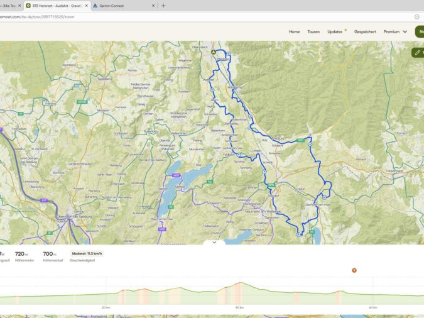Close the BTB Herbnert komoot tab
The height and width of the screenshot is (318, 424).
86,6
